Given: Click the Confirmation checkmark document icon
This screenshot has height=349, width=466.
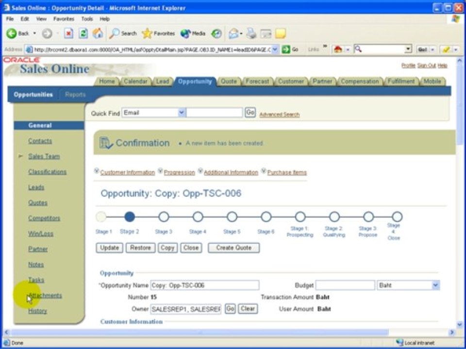Looking at the screenshot, I should pos(106,143).
